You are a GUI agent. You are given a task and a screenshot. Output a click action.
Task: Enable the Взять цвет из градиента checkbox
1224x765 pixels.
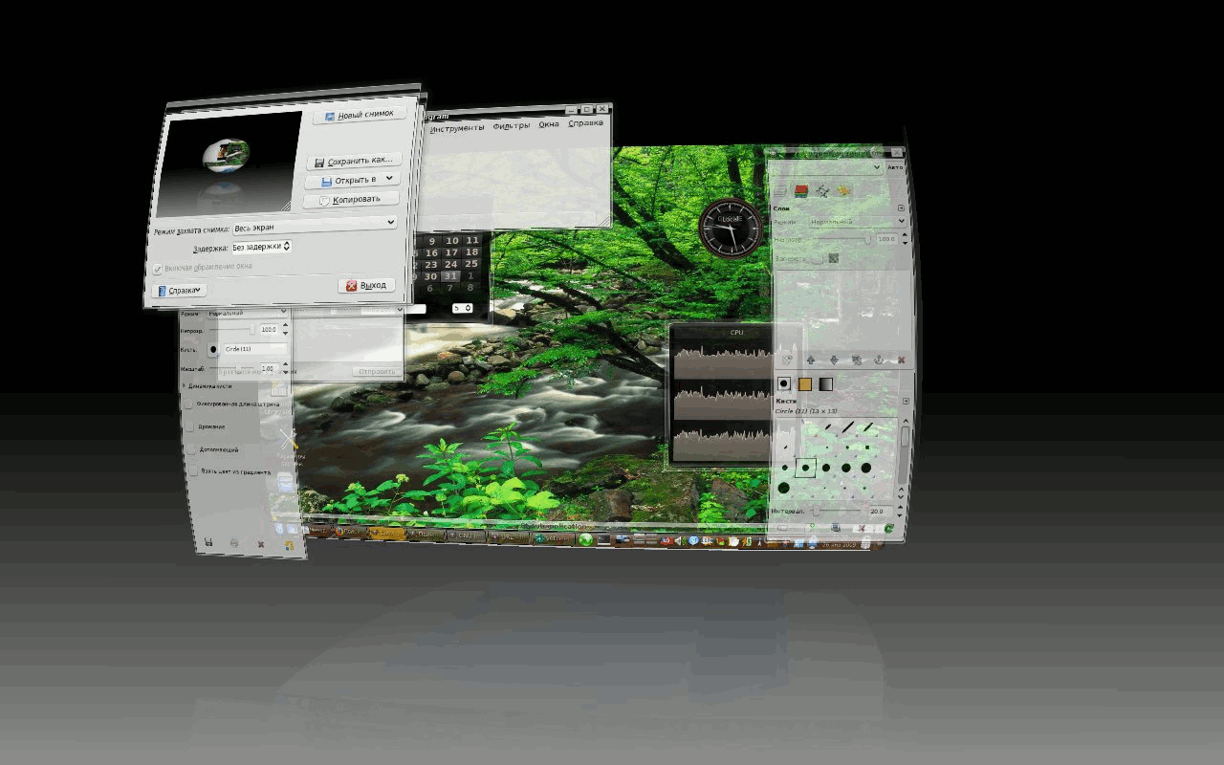(193, 470)
